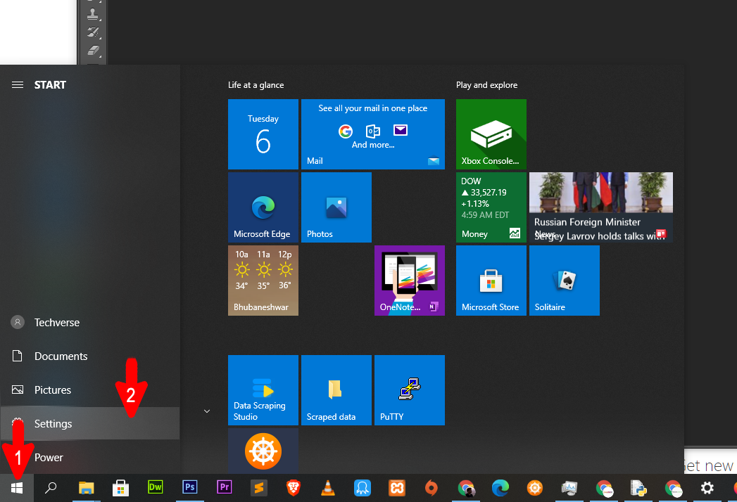This screenshot has height=502, width=737.
Task: Launch XAMPP from the taskbar
Action: (x=397, y=488)
